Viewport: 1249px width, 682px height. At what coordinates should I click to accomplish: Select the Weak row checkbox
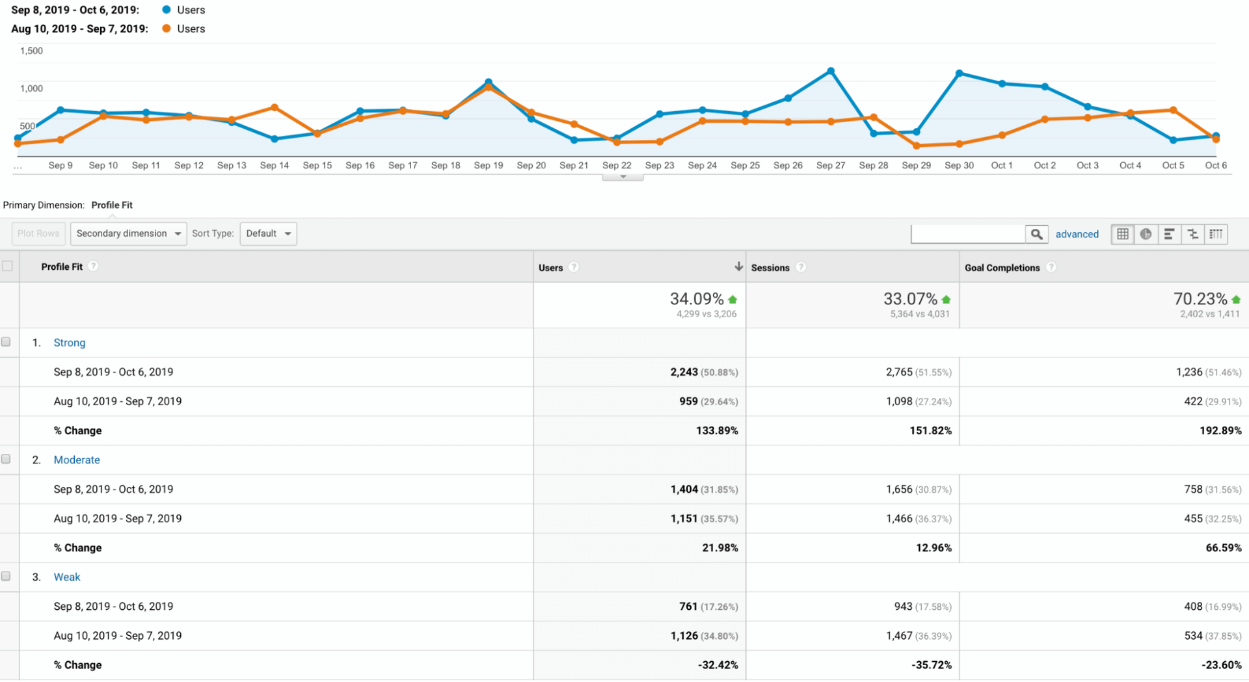click(x=7, y=576)
